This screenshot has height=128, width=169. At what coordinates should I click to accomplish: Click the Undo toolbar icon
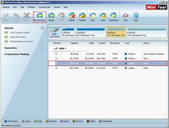pyautogui.click(x=16, y=16)
